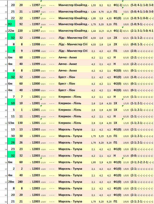This screenshot has width=154, height=204.
Task: Click Манчестер Юнайтед cell in the У2 row
Action: [x=73, y=24]
